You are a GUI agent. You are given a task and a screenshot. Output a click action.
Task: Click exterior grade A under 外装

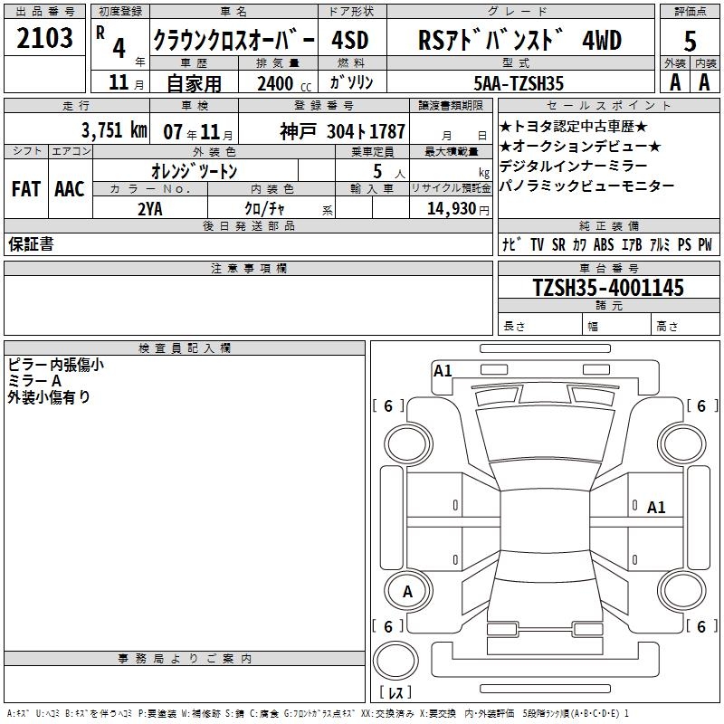click(675, 82)
